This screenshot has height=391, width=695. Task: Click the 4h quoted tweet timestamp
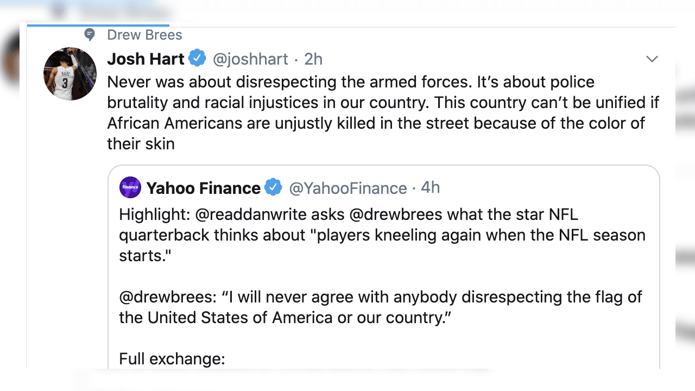click(430, 187)
